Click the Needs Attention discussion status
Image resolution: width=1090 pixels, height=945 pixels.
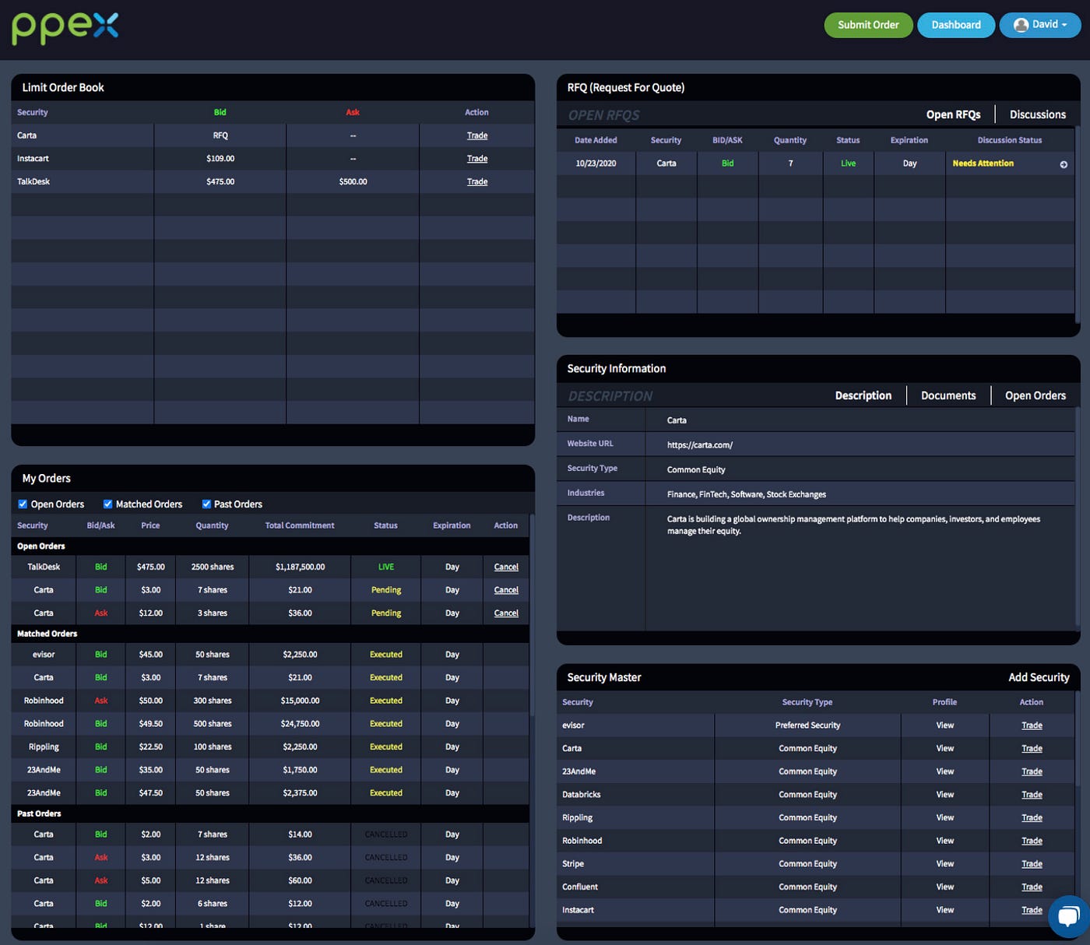(983, 163)
